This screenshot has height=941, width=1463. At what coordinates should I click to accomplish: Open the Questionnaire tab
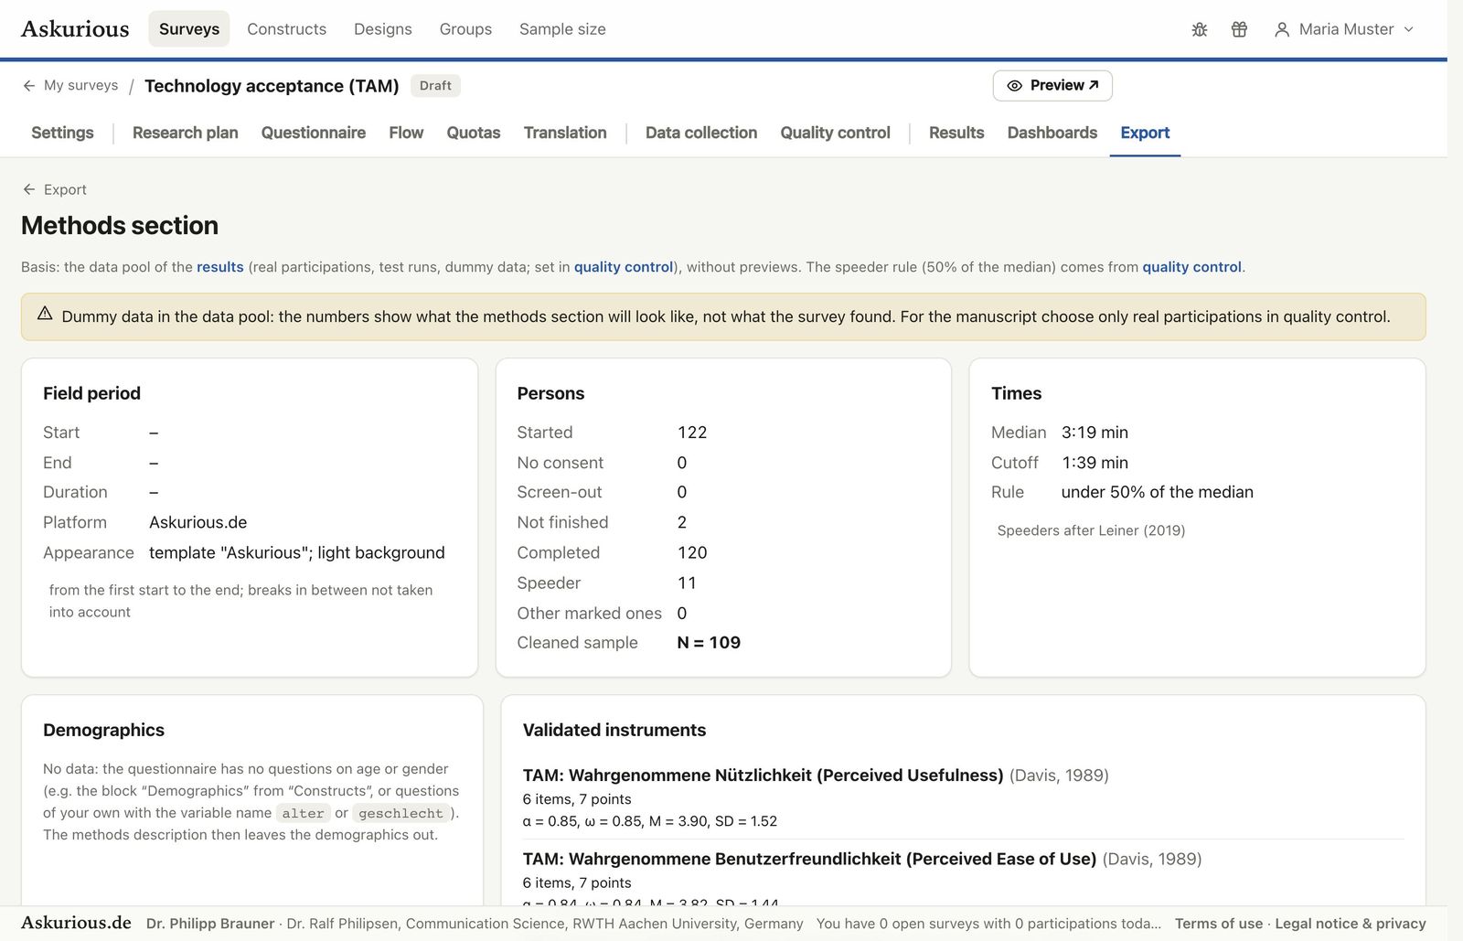click(314, 133)
